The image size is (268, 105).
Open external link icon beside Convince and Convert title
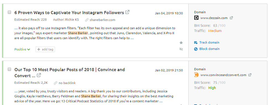tap(39, 75)
